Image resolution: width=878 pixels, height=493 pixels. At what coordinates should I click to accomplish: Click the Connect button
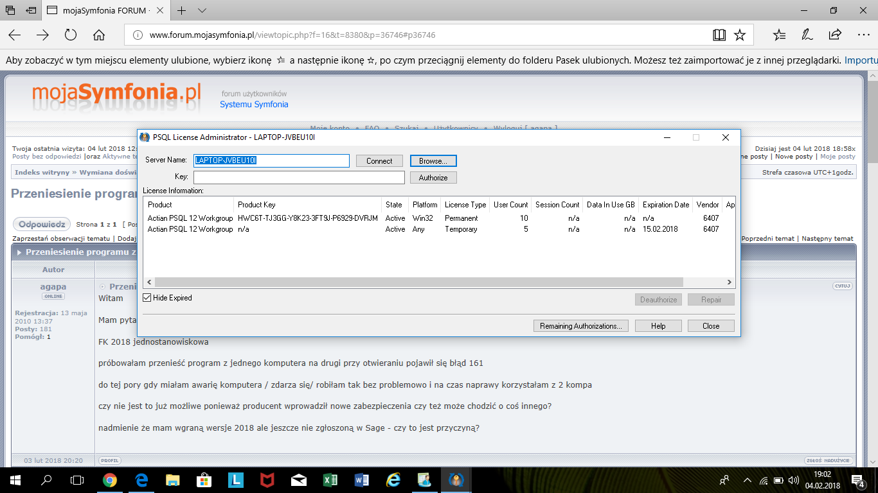(379, 161)
